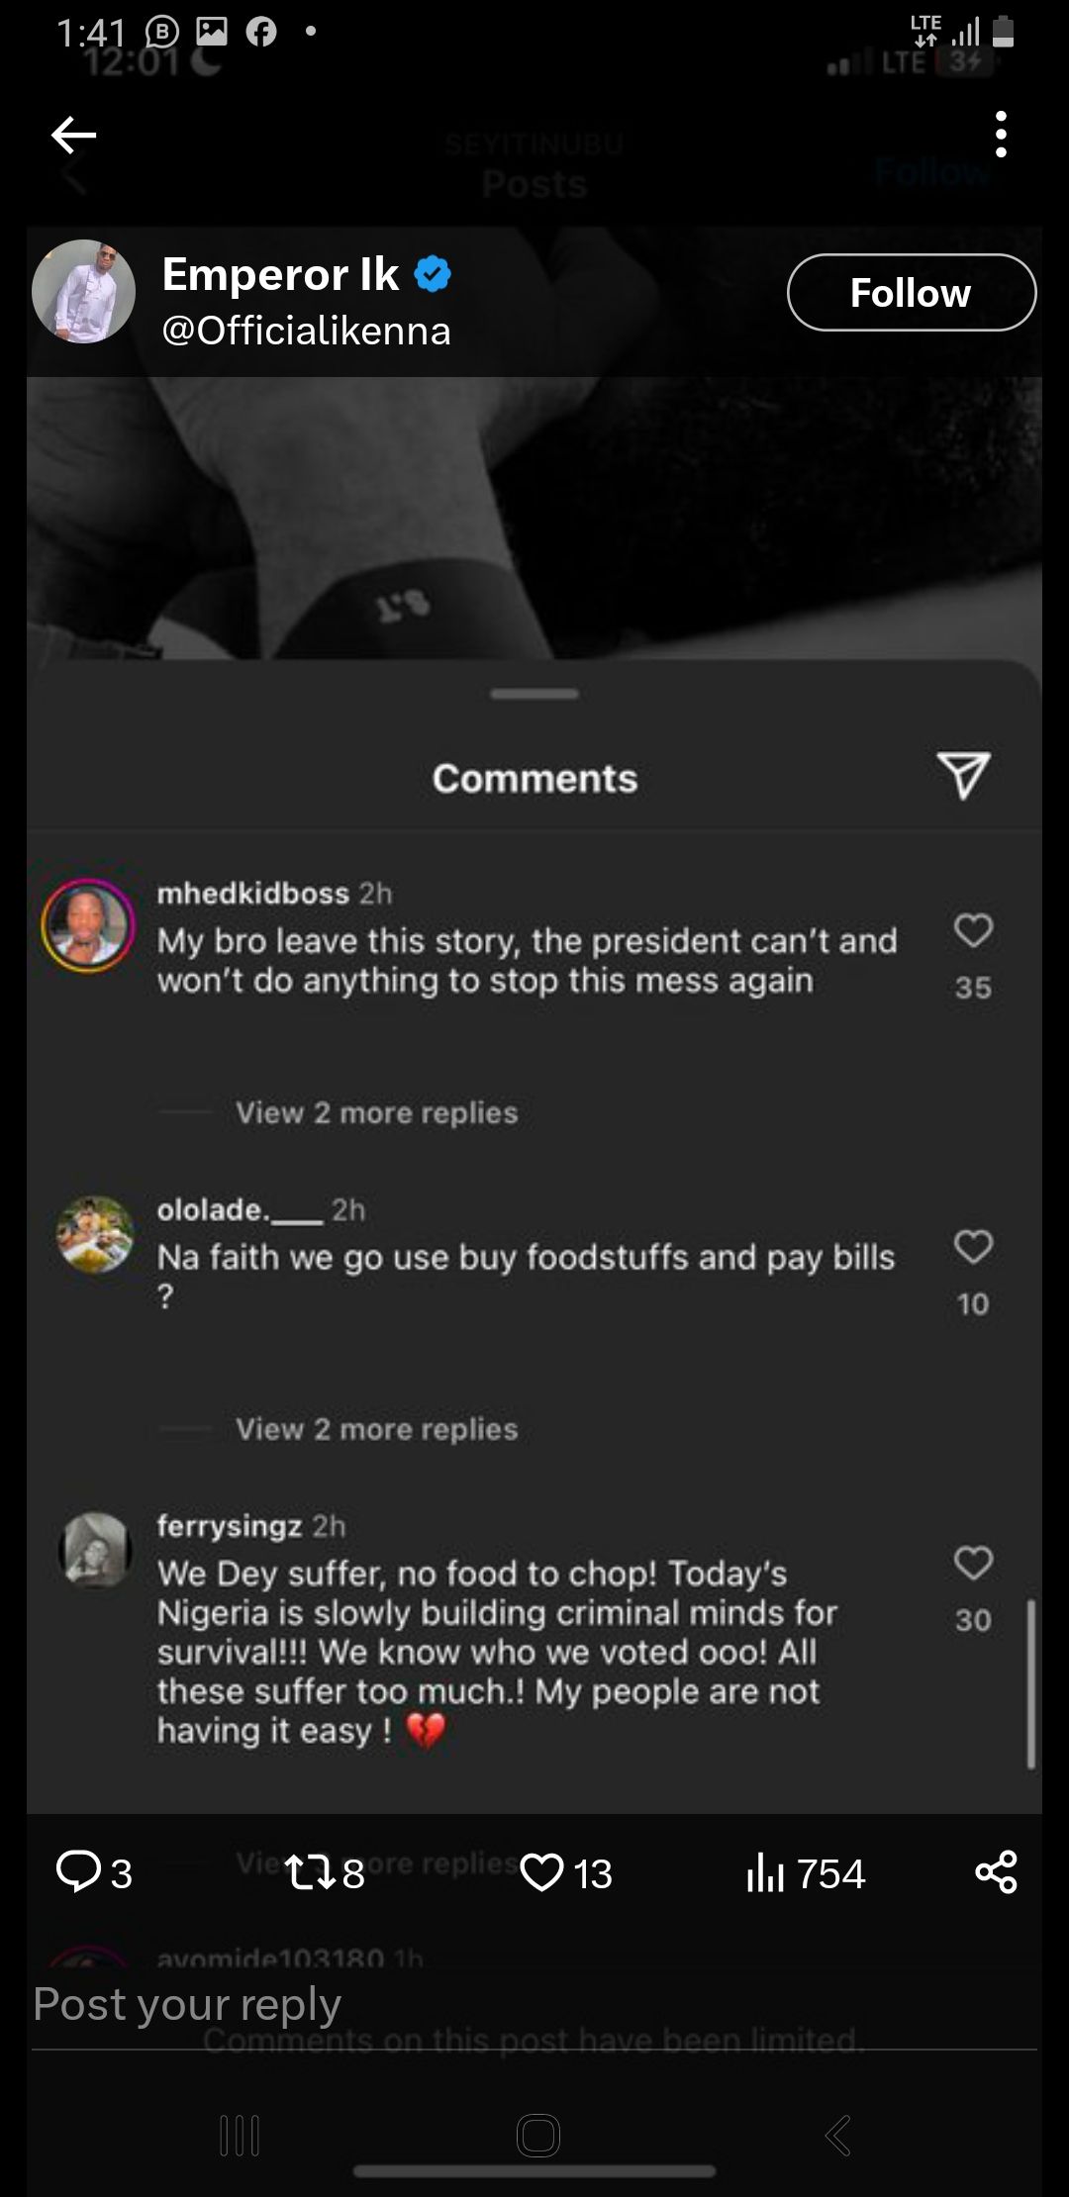Tap the share icon on post
This screenshot has width=1069, height=2197.
[996, 1871]
